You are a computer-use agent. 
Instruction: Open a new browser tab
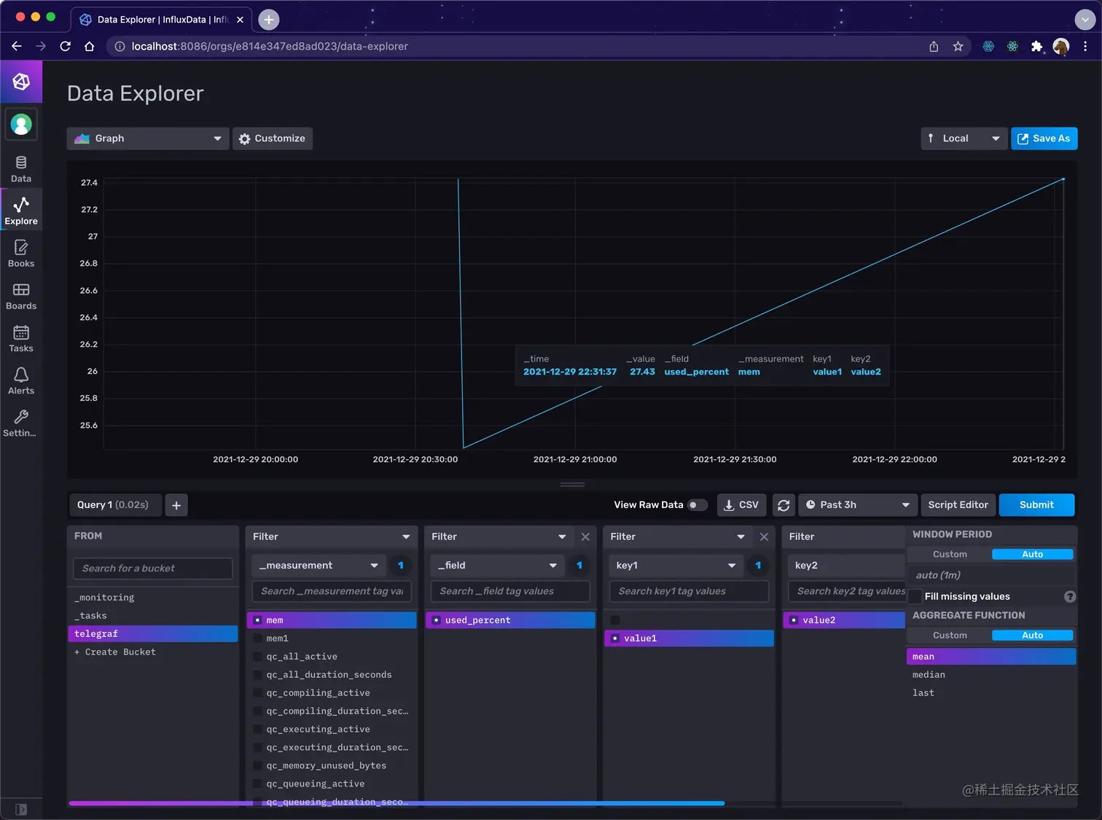point(268,20)
